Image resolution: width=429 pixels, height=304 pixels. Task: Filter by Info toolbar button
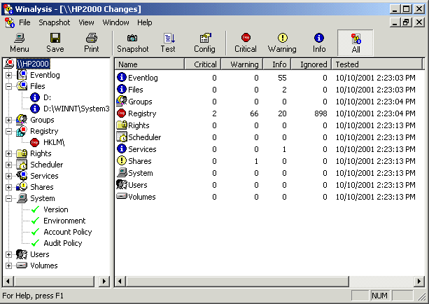pos(319,43)
